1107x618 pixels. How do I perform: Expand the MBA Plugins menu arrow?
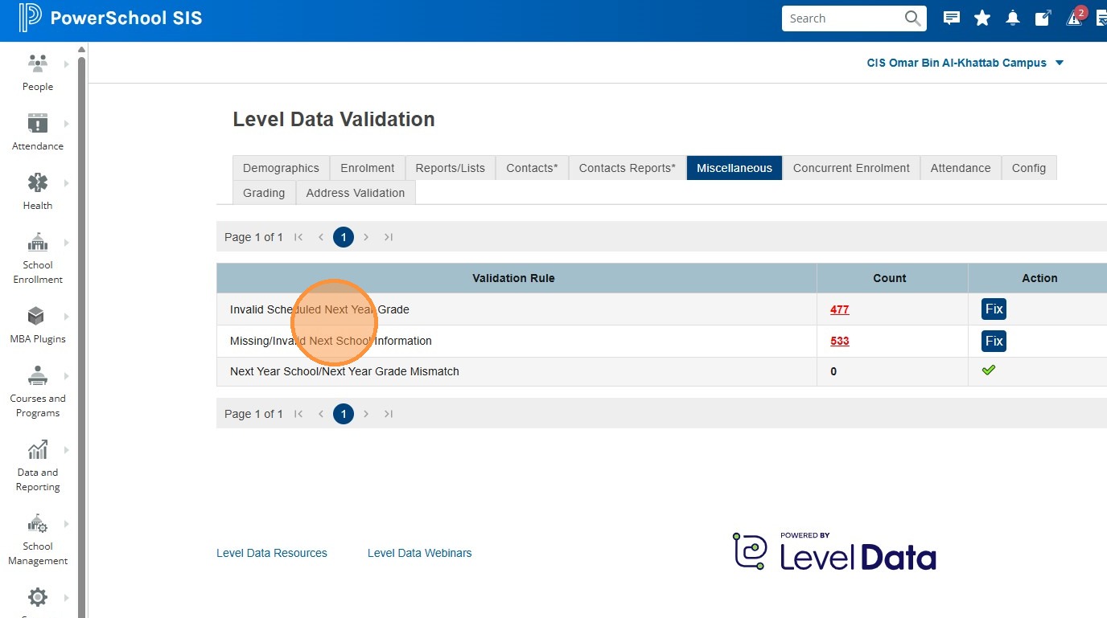[67, 316]
